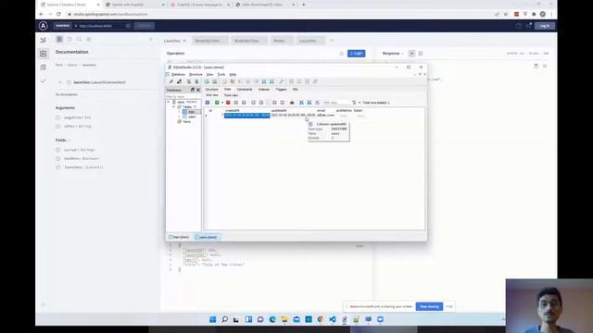The width and height of the screenshot is (593, 333).
Task: Click the updatedAt column header
Action: click(279, 111)
